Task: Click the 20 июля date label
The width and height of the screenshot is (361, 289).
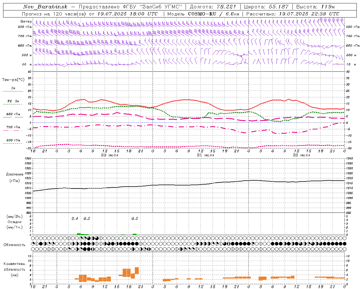Action: pos(110,155)
